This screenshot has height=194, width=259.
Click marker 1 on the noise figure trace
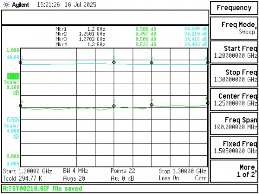click(20, 106)
